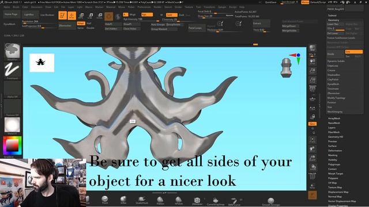369x207 pixels.
Task: Toggle the orange Qxyz rotation button
Action: coord(312,124)
